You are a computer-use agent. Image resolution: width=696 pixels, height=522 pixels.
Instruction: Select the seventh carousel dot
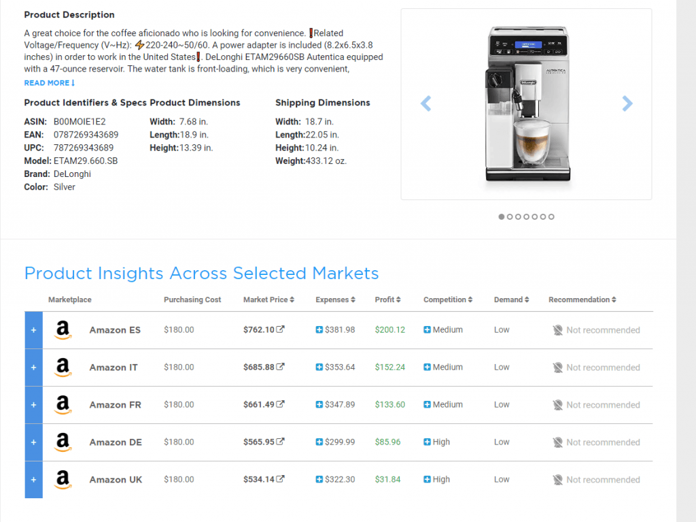551,216
